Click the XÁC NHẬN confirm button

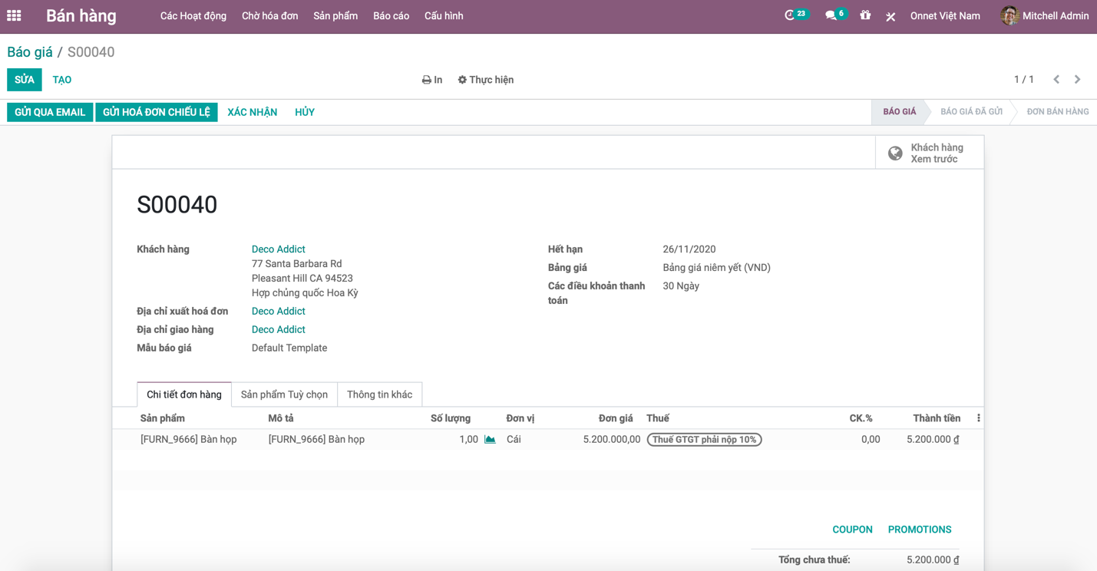click(252, 112)
